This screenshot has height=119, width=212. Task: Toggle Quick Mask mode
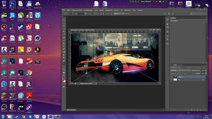[64, 84]
